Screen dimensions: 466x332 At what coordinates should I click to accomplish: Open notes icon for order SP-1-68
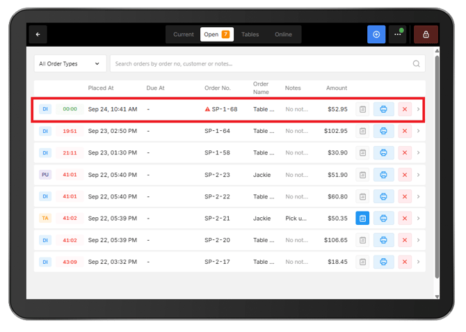click(362, 109)
